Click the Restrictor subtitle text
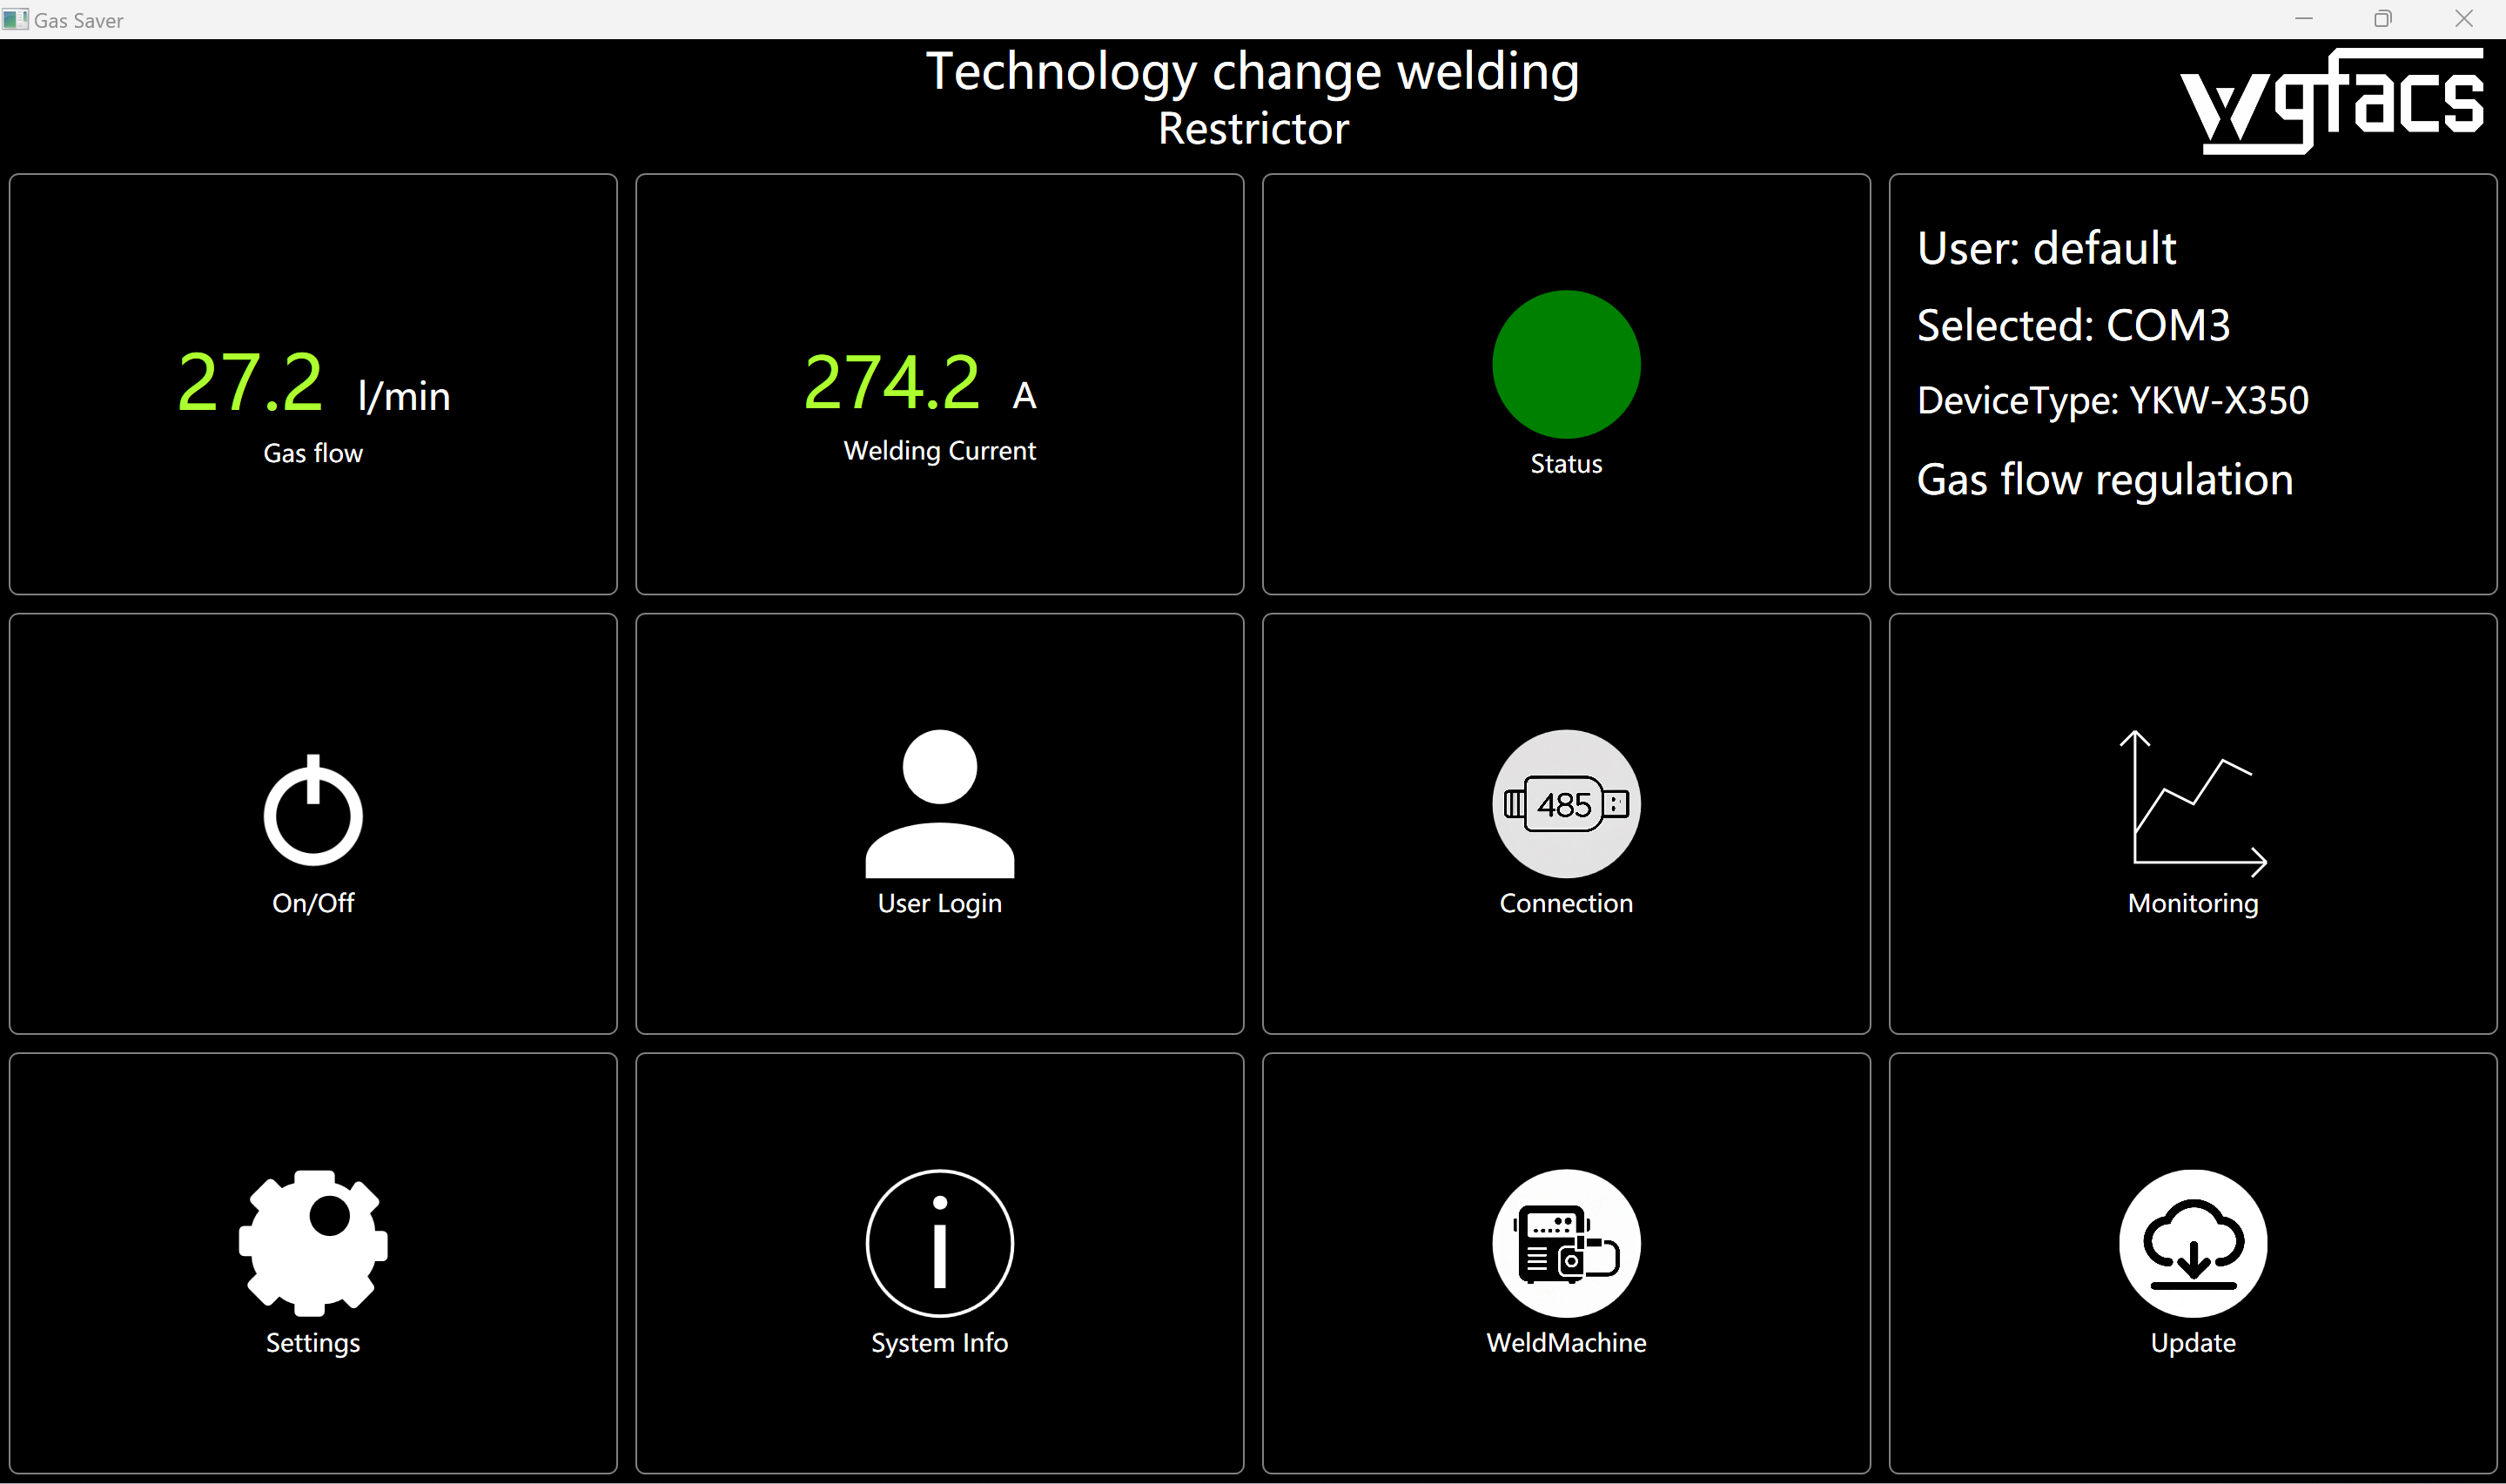This screenshot has width=2506, height=1484. 1252,129
